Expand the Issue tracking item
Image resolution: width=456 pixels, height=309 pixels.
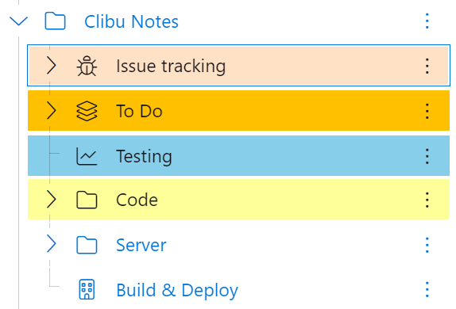coord(51,66)
